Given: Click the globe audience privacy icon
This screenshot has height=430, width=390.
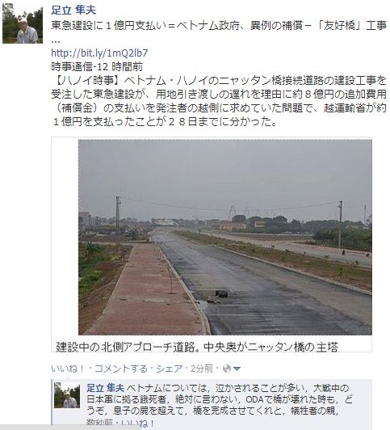Looking at the screenshot, I should pos(227,369).
